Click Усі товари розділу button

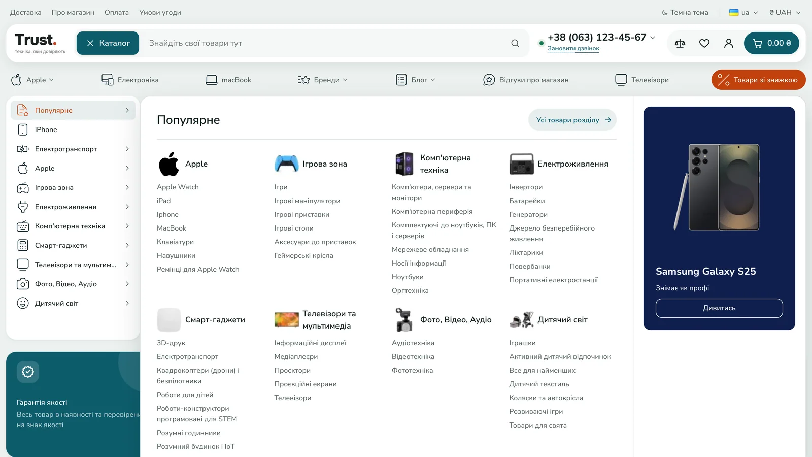(x=572, y=120)
